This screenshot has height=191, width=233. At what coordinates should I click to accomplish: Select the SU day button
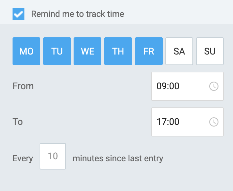coord(210,51)
